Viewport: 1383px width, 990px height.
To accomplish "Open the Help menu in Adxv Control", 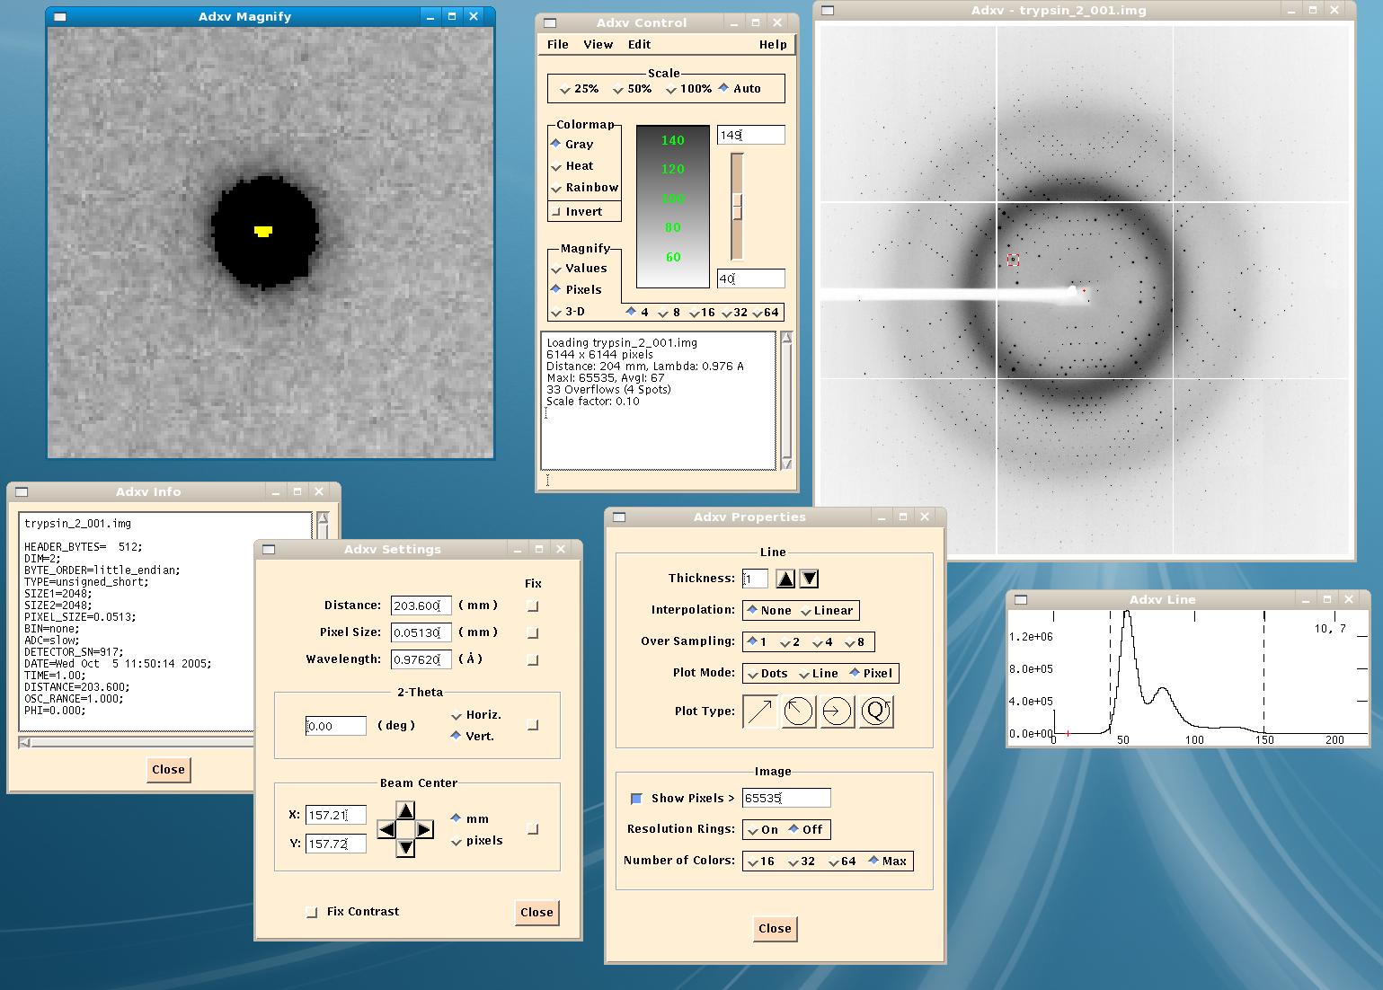I will click(773, 44).
